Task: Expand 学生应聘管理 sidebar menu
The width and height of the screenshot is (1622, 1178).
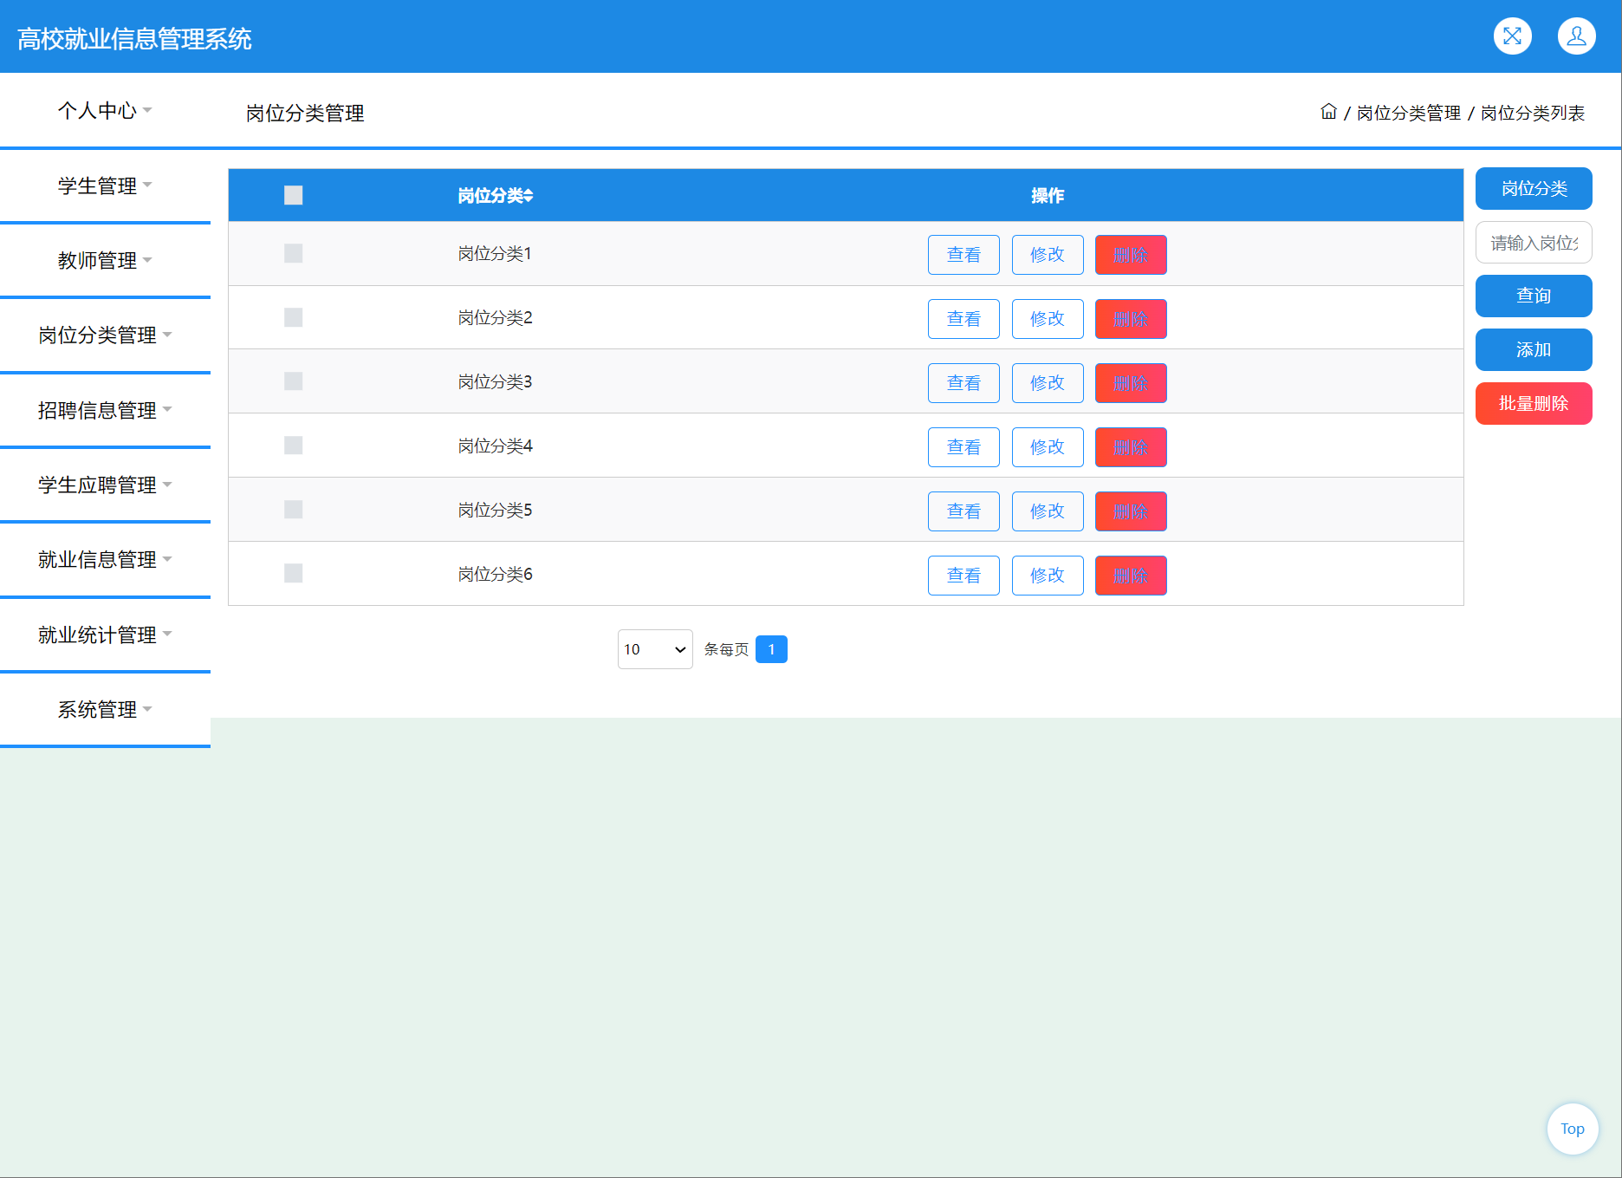Action: 105,485
